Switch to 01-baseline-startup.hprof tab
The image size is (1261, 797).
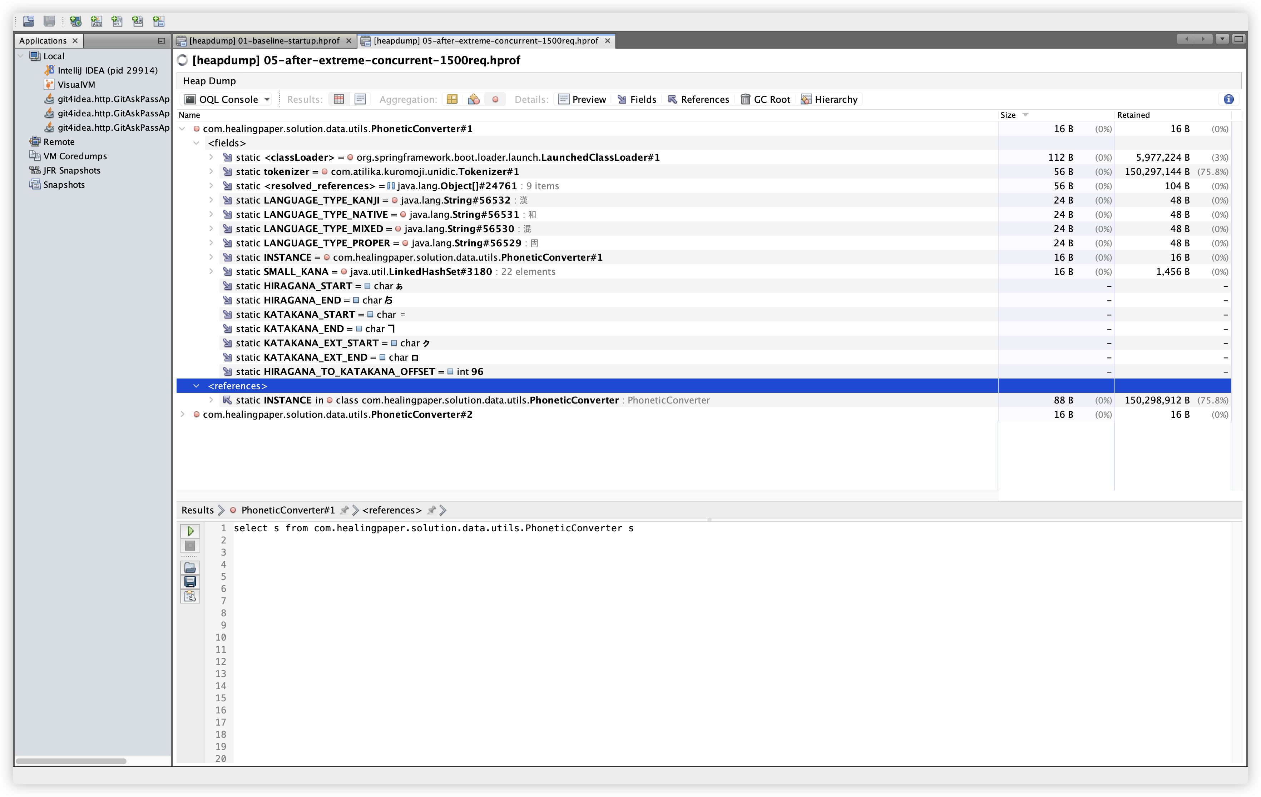(x=264, y=41)
